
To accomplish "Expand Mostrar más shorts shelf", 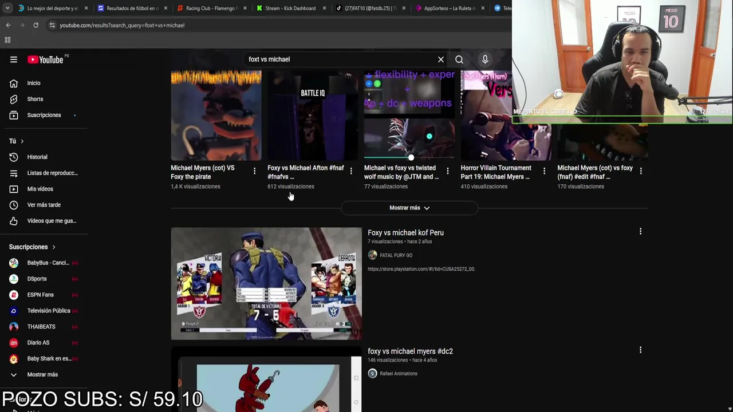I will (x=409, y=208).
